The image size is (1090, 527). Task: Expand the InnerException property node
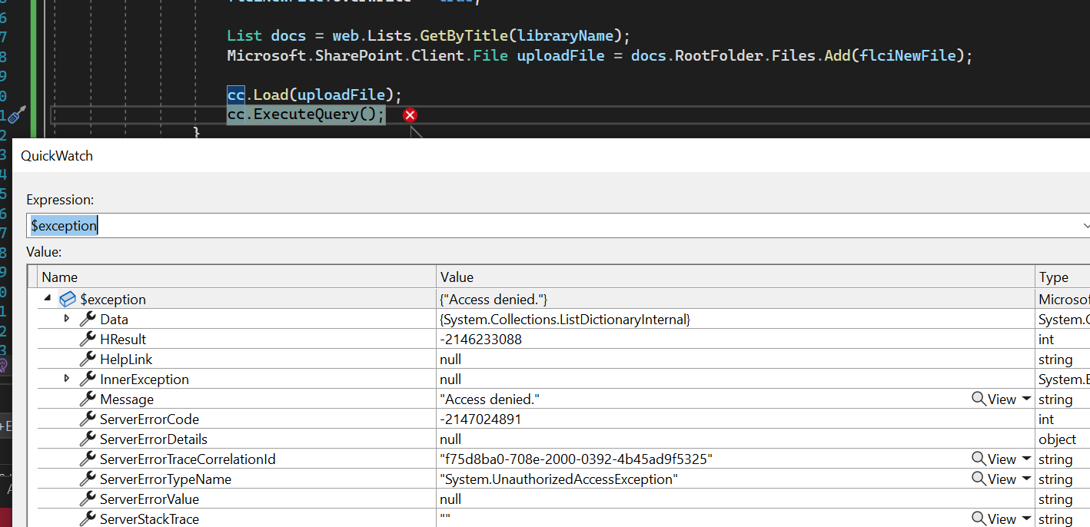tap(67, 378)
